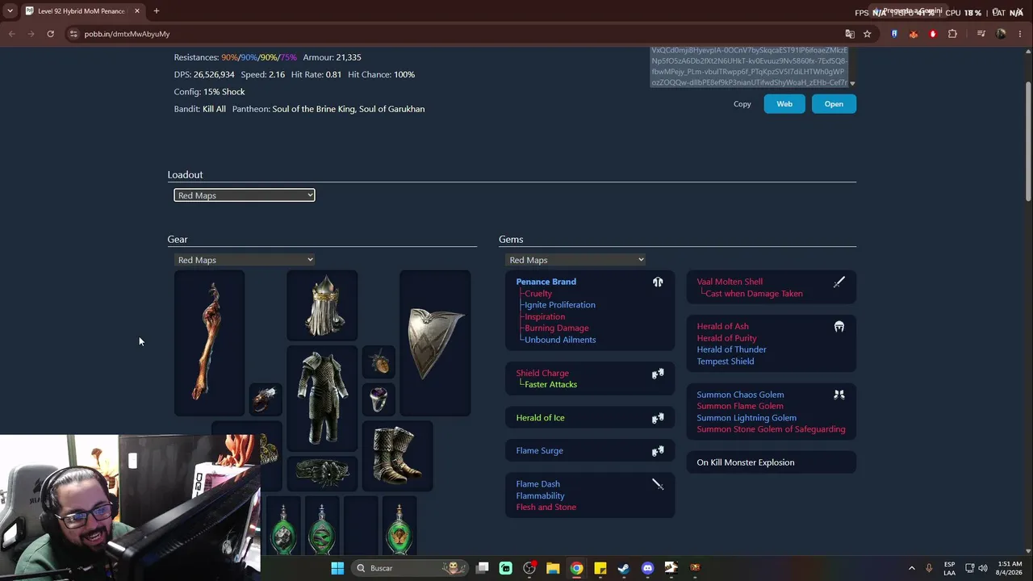The image size is (1033, 581).
Task: Click the amulet item in Gear
Action: [378, 362]
